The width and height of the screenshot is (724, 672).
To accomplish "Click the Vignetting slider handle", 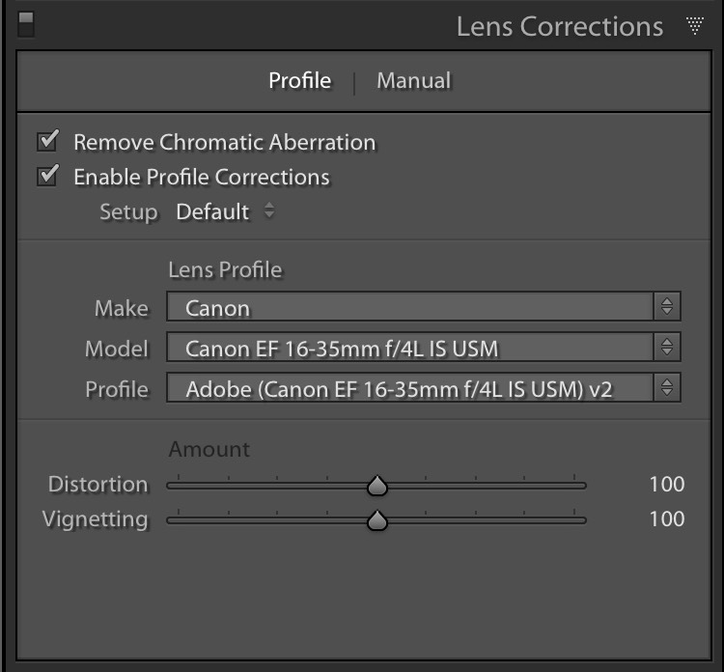I will coord(377,520).
